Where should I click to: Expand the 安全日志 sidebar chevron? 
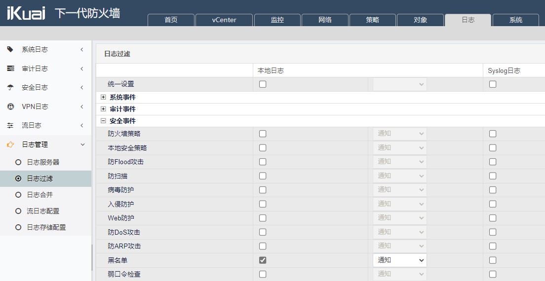click(x=82, y=87)
